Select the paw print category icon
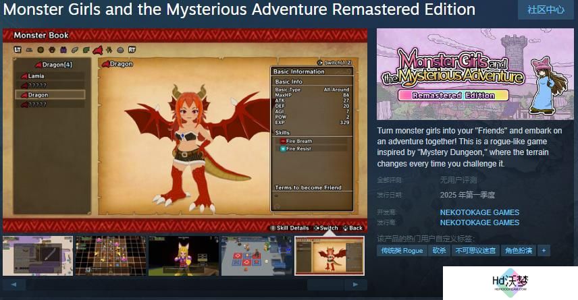 coord(52,50)
